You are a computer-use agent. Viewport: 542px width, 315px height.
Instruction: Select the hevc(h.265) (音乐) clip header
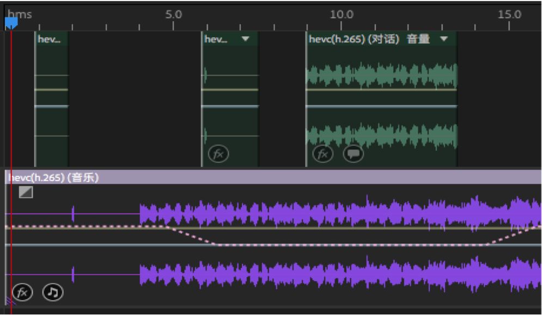point(273,177)
